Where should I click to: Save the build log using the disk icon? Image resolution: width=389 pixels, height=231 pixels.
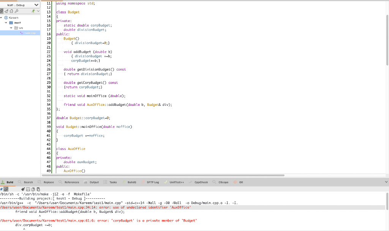pos(28,189)
